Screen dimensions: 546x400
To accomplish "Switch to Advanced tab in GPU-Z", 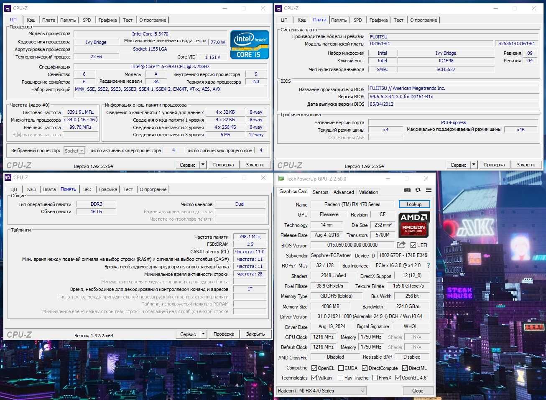I will click(344, 192).
